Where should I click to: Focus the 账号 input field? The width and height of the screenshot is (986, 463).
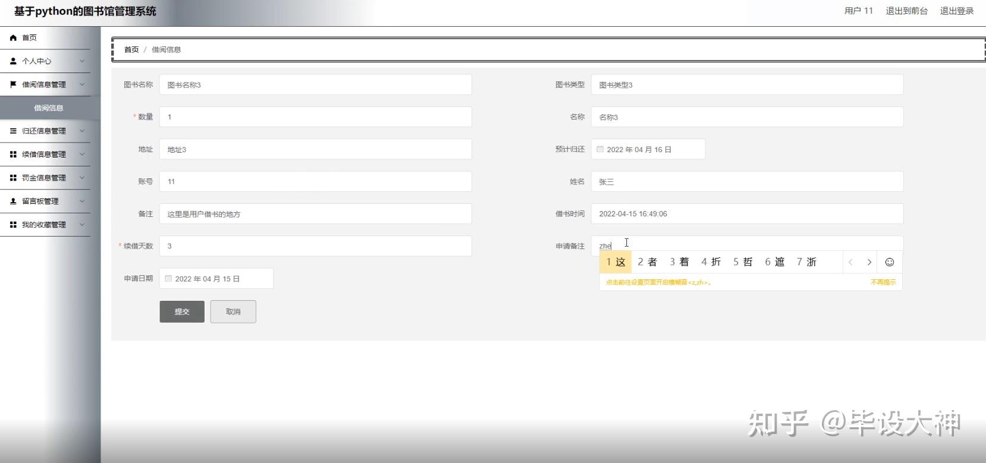point(315,181)
